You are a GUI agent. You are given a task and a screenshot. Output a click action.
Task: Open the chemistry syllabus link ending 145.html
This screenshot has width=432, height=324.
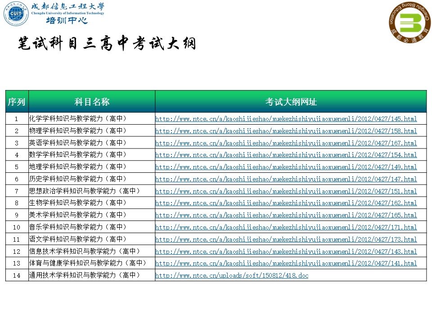(x=286, y=119)
